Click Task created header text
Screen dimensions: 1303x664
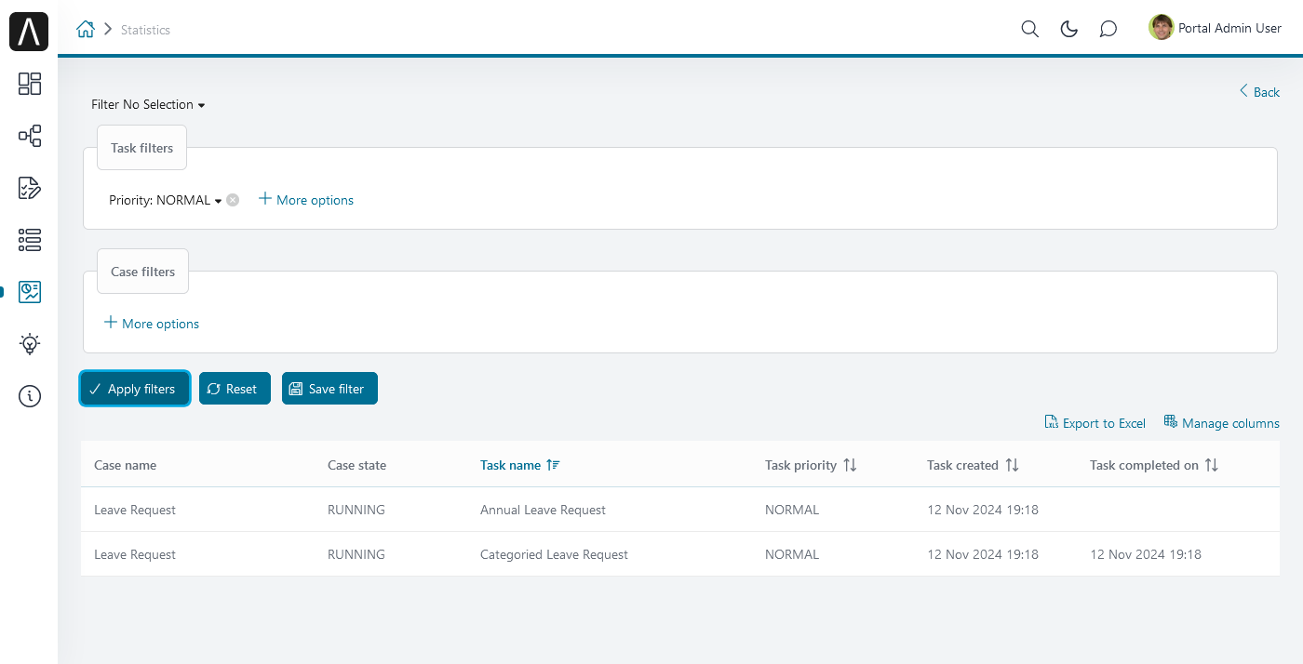pyautogui.click(x=962, y=465)
